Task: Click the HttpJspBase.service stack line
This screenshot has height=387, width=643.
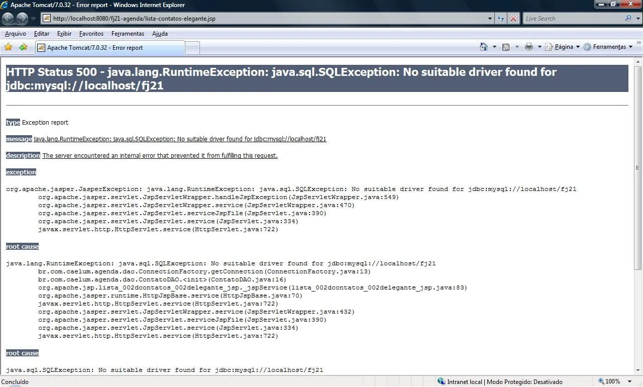Action: (170, 296)
